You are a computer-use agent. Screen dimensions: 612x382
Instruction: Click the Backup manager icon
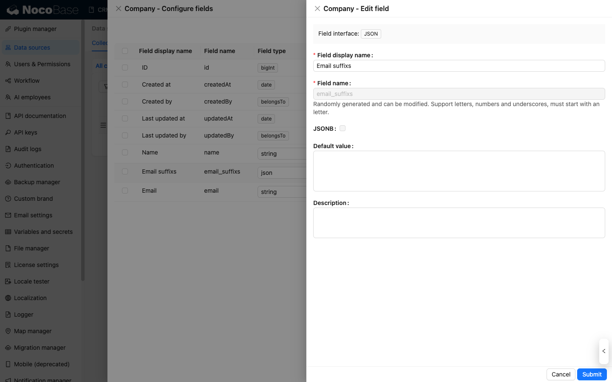pyautogui.click(x=8, y=182)
